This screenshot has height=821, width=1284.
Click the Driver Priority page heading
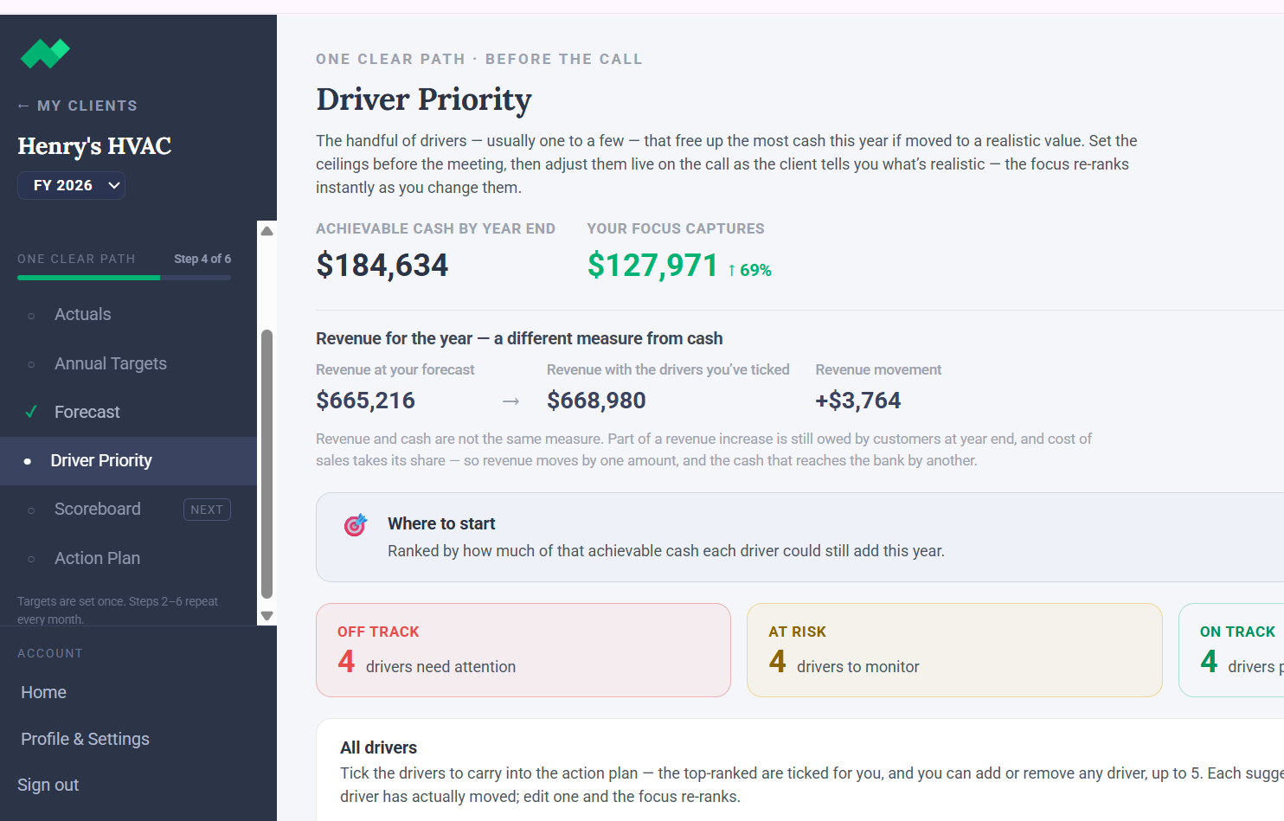tap(424, 99)
